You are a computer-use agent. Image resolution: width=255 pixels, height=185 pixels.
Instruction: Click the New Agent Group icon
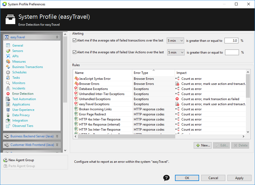tap(5, 160)
